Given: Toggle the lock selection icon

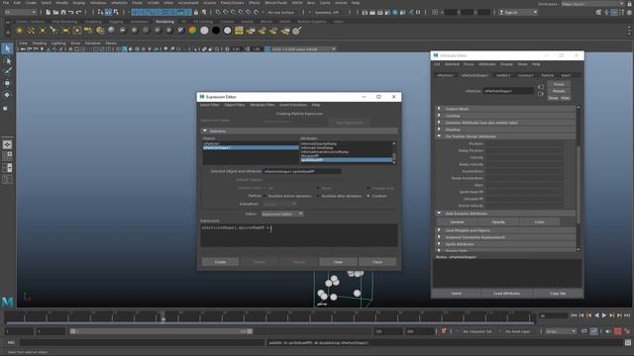Looking at the screenshot, I should pyautogui.click(x=196, y=13).
